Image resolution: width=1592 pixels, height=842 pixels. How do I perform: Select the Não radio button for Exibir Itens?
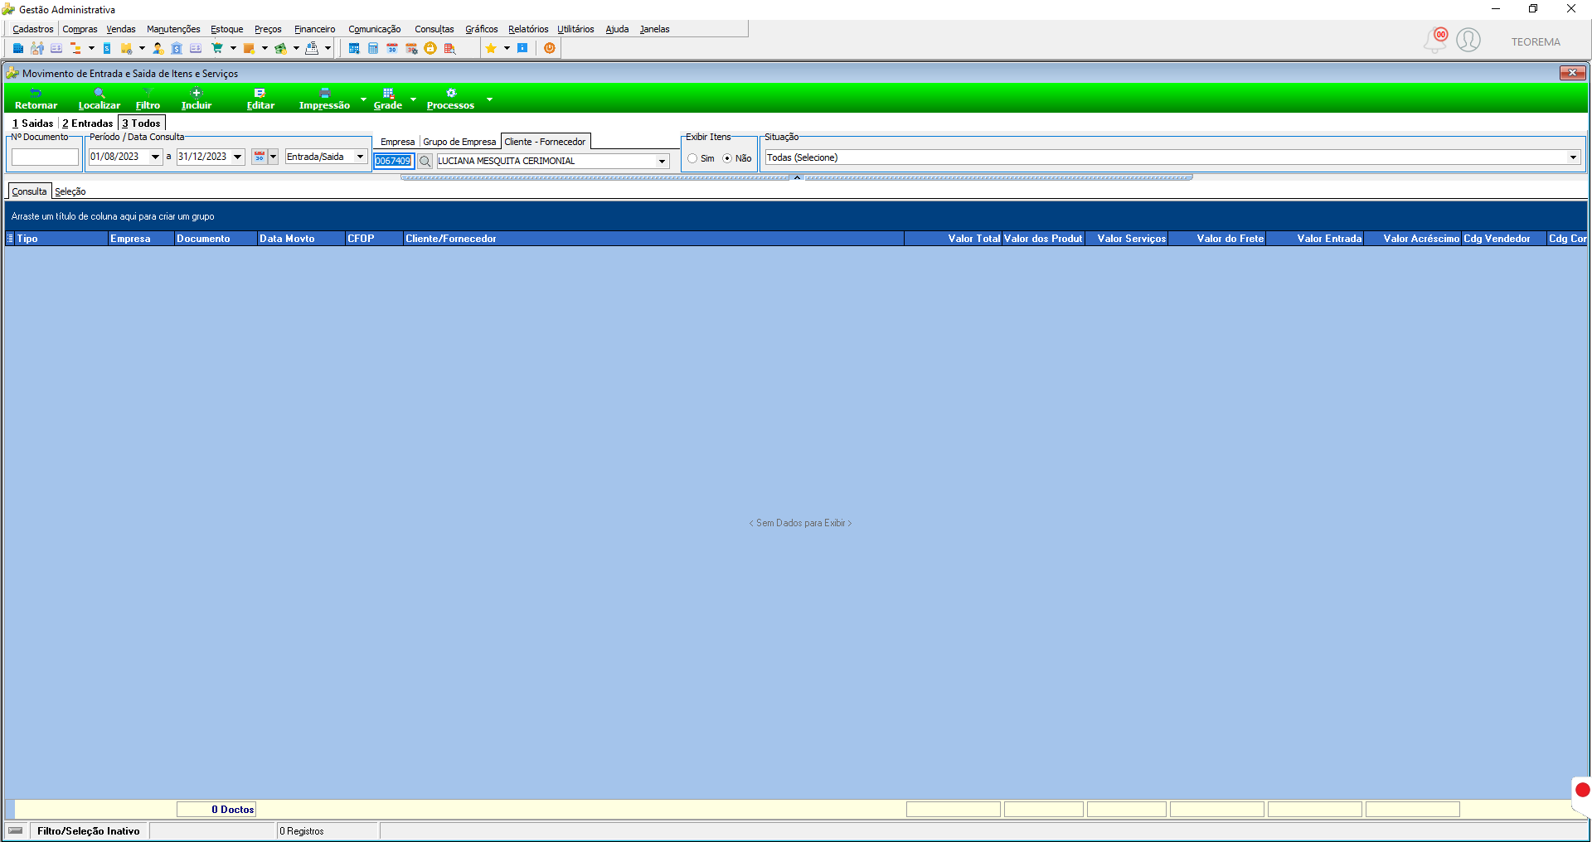coord(727,158)
